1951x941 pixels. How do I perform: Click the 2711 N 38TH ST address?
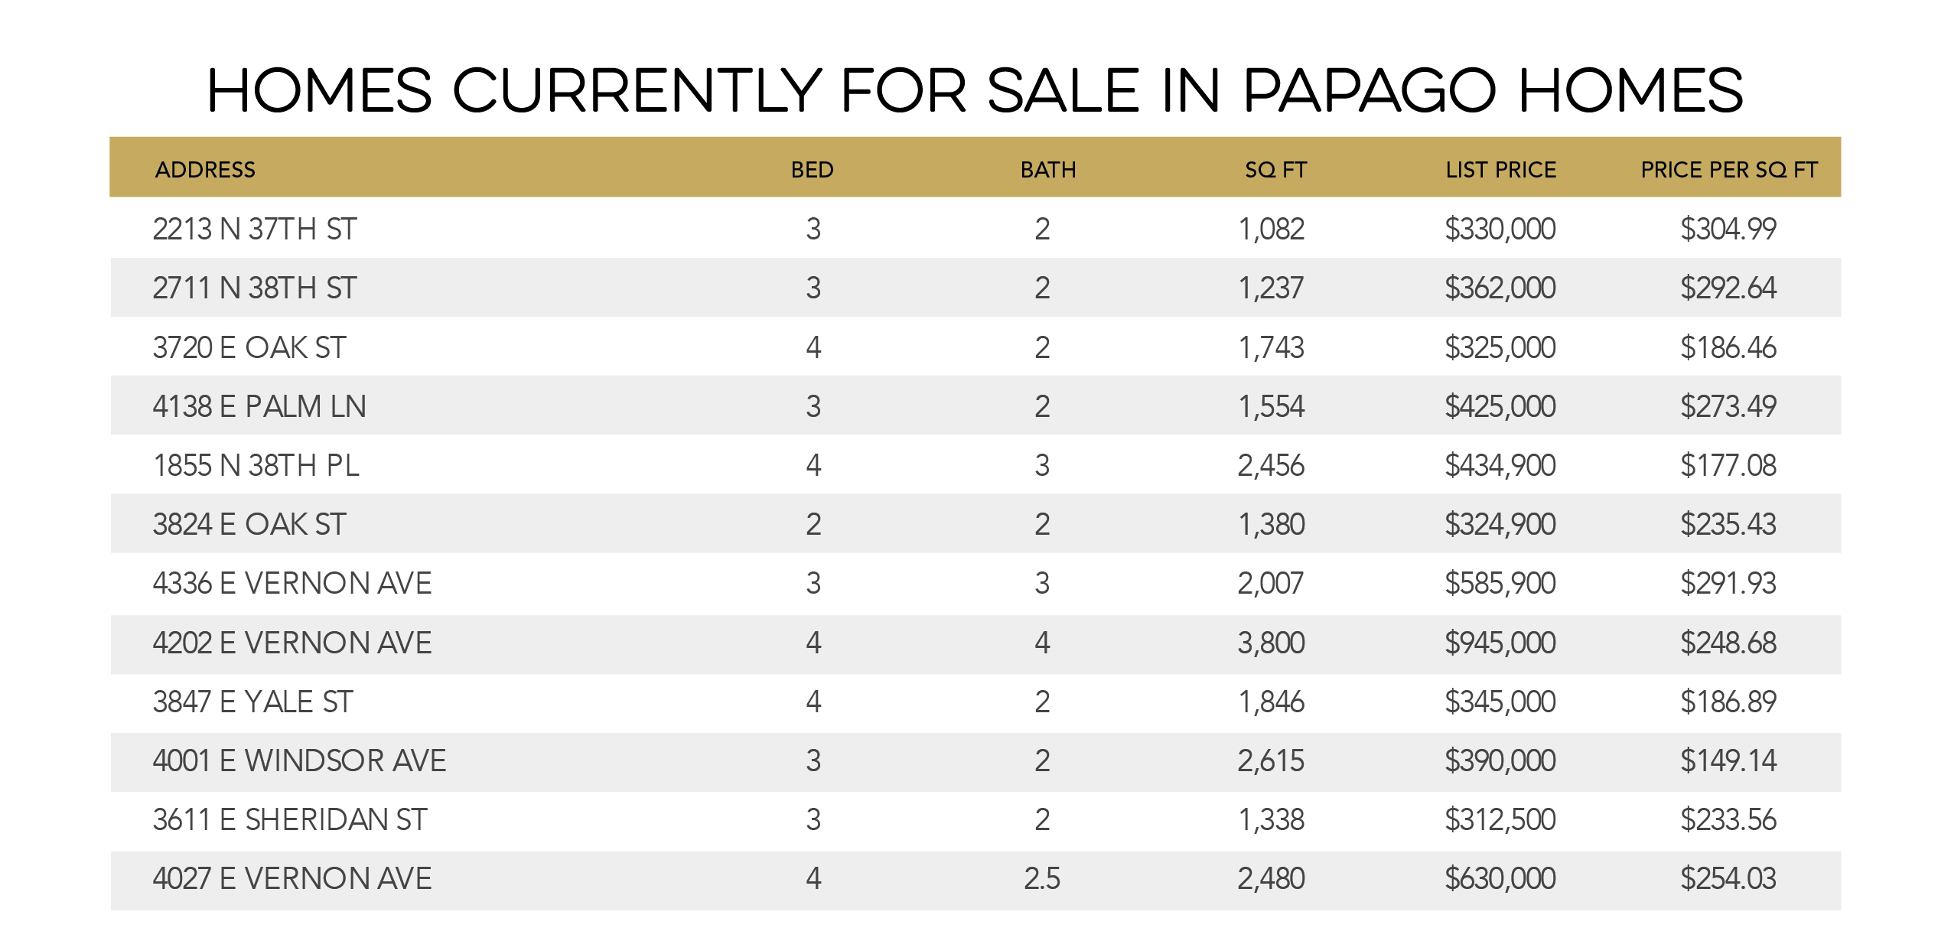[255, 288]
